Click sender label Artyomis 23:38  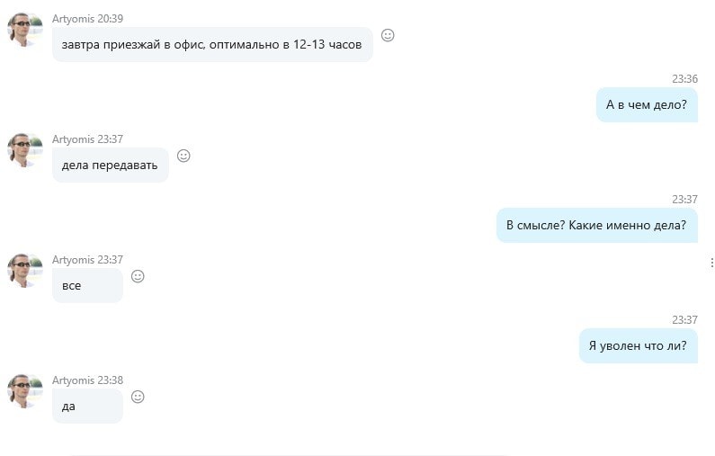click(x=87, y=380)
